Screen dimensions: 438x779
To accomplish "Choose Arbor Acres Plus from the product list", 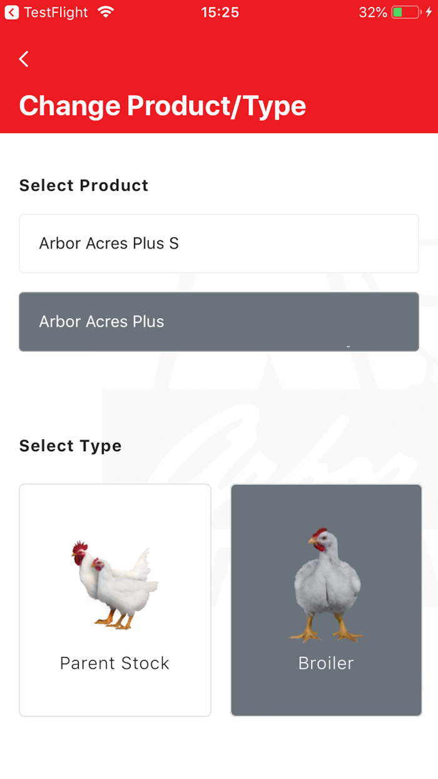I will [x=218, y=321].
